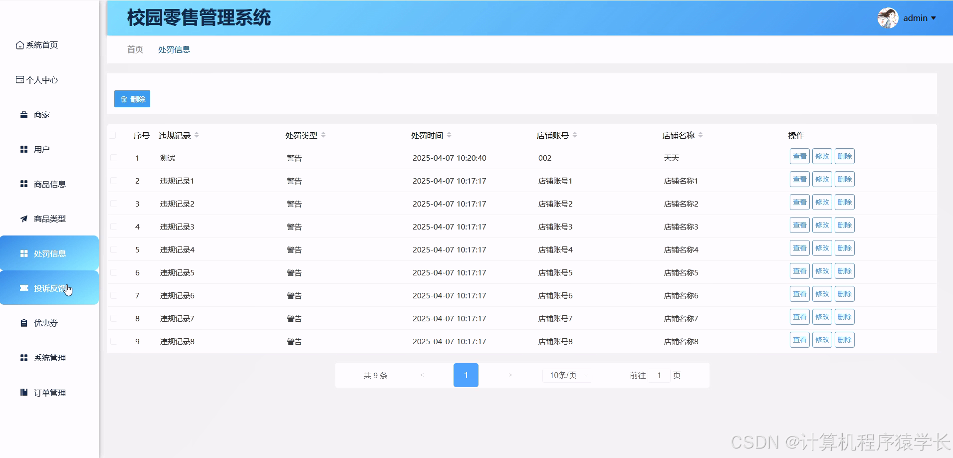Click the 修改 button for 违规记录2

[822, 202]
